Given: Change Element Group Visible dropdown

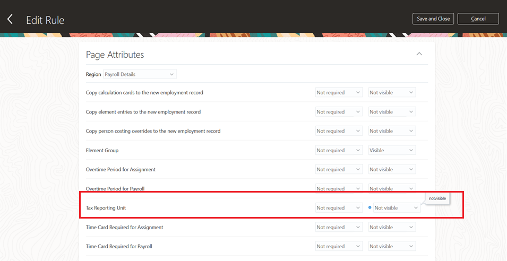Looking at the screenshot, I should point(392,150).
